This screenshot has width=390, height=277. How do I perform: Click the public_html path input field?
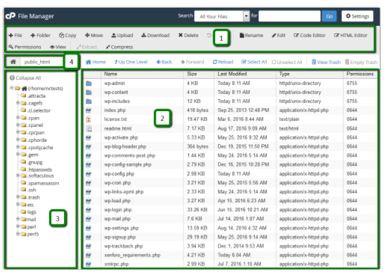[42, 62]
